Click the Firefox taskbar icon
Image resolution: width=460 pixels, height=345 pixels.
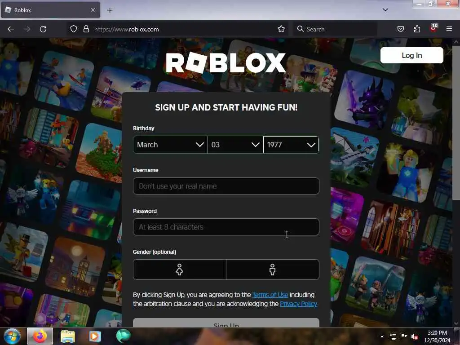click(x=40, y=336)
